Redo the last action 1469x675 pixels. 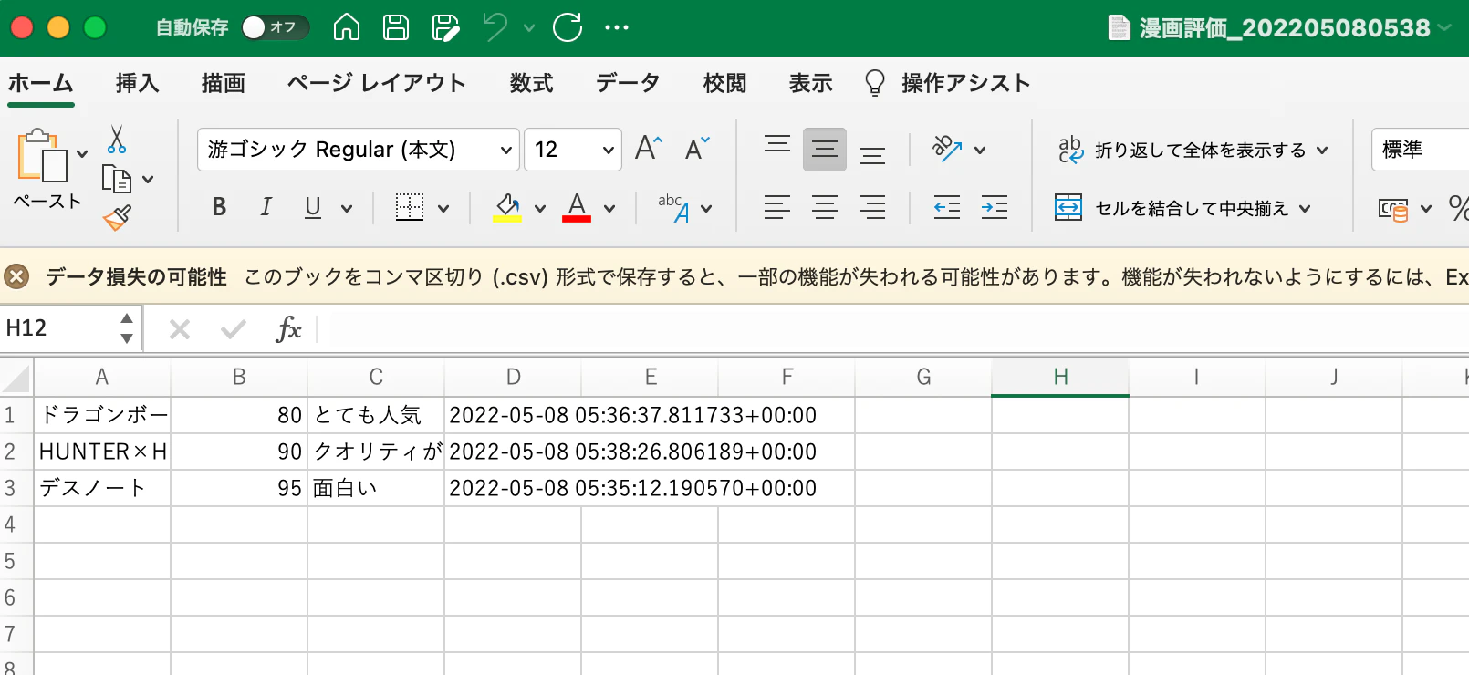point(568,27)
